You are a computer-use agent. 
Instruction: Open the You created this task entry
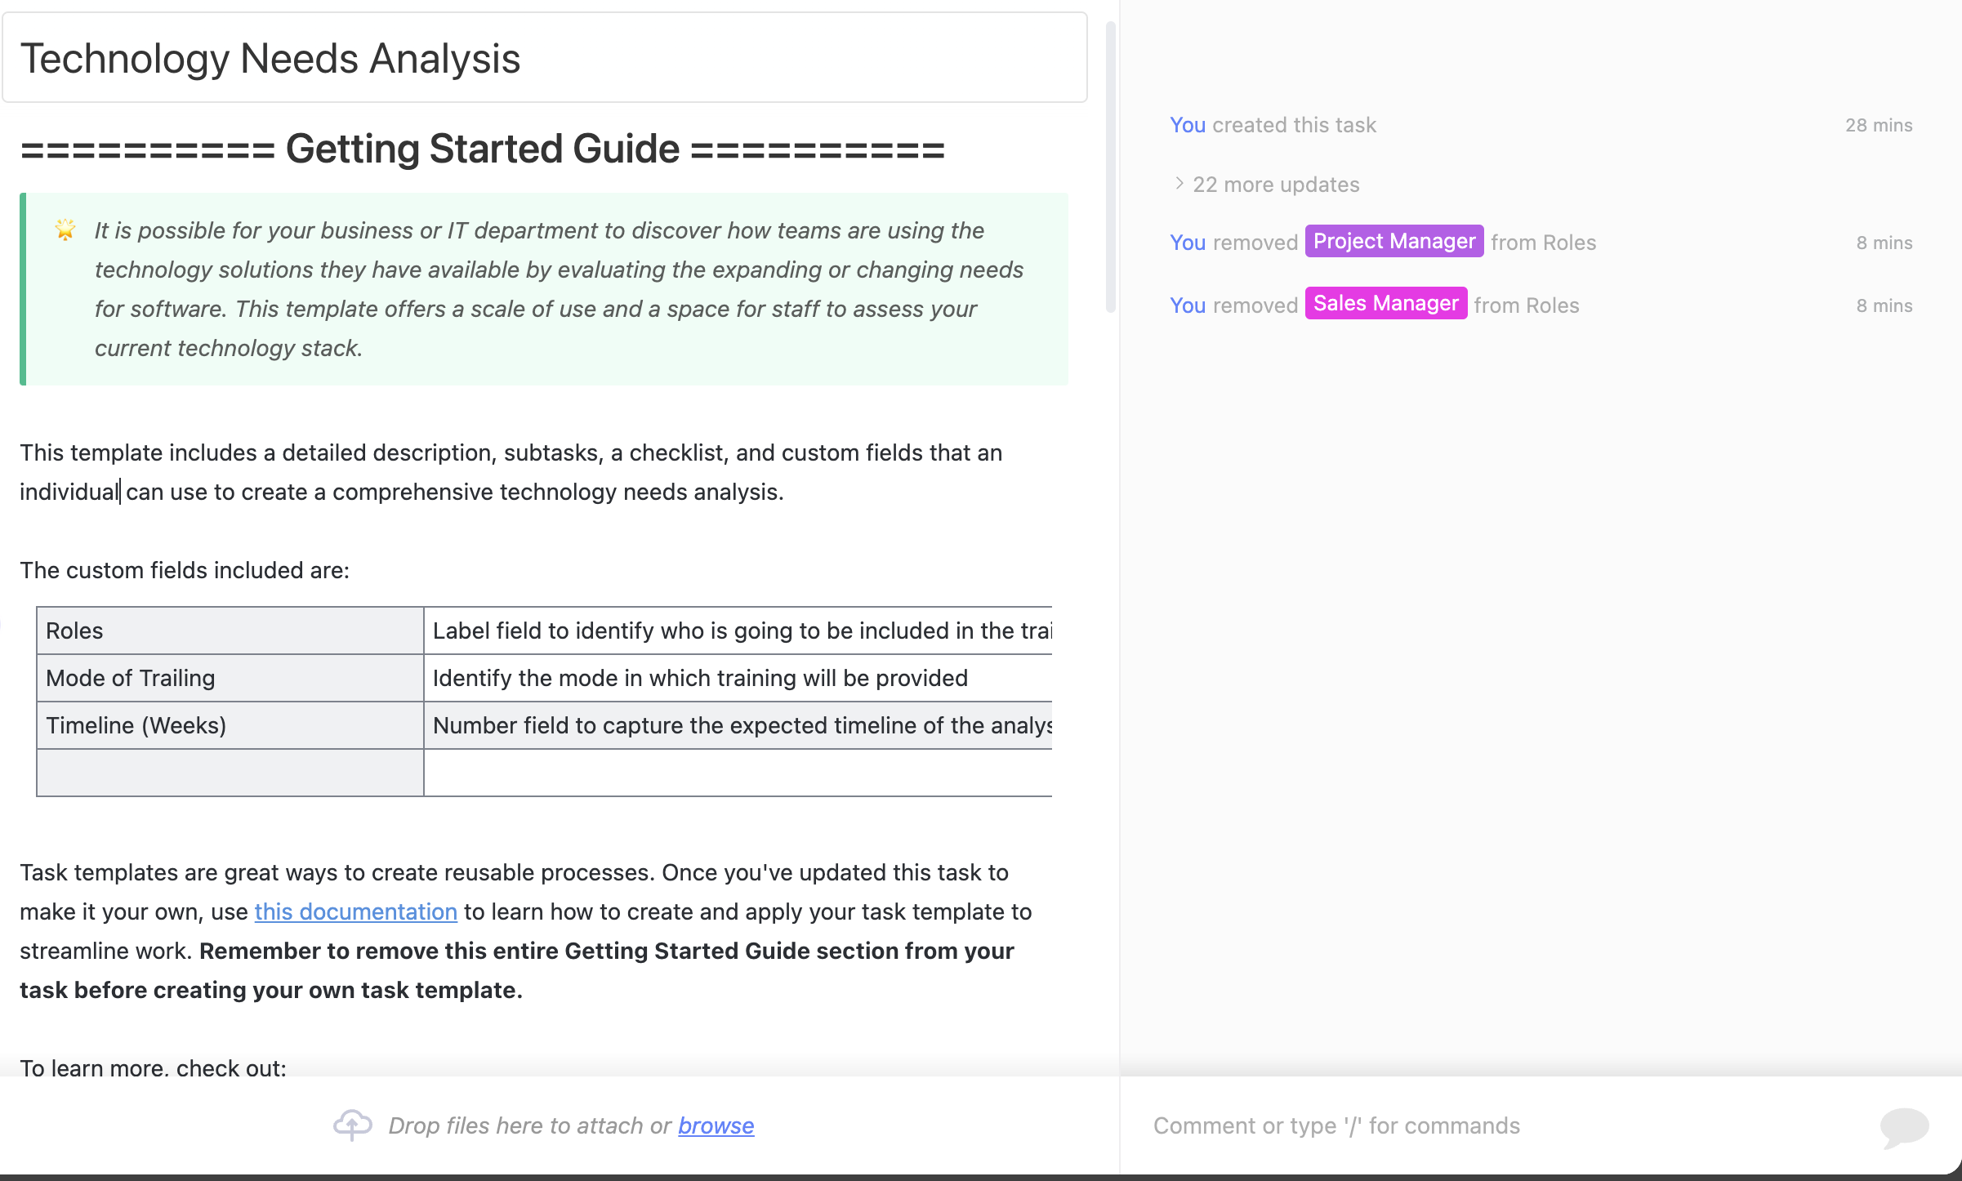(x=1273, y=124)
